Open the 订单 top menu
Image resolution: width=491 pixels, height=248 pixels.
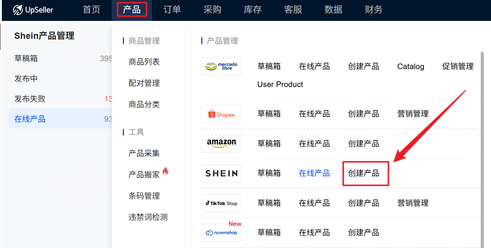[172, 10]
